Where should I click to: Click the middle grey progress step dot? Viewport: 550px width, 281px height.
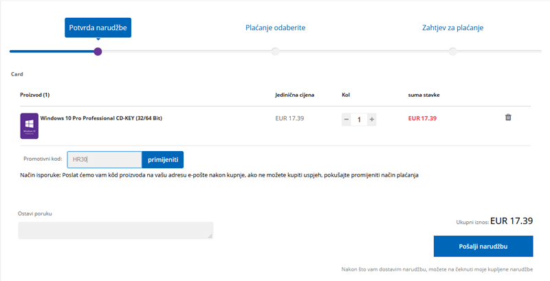click(275, 52)
